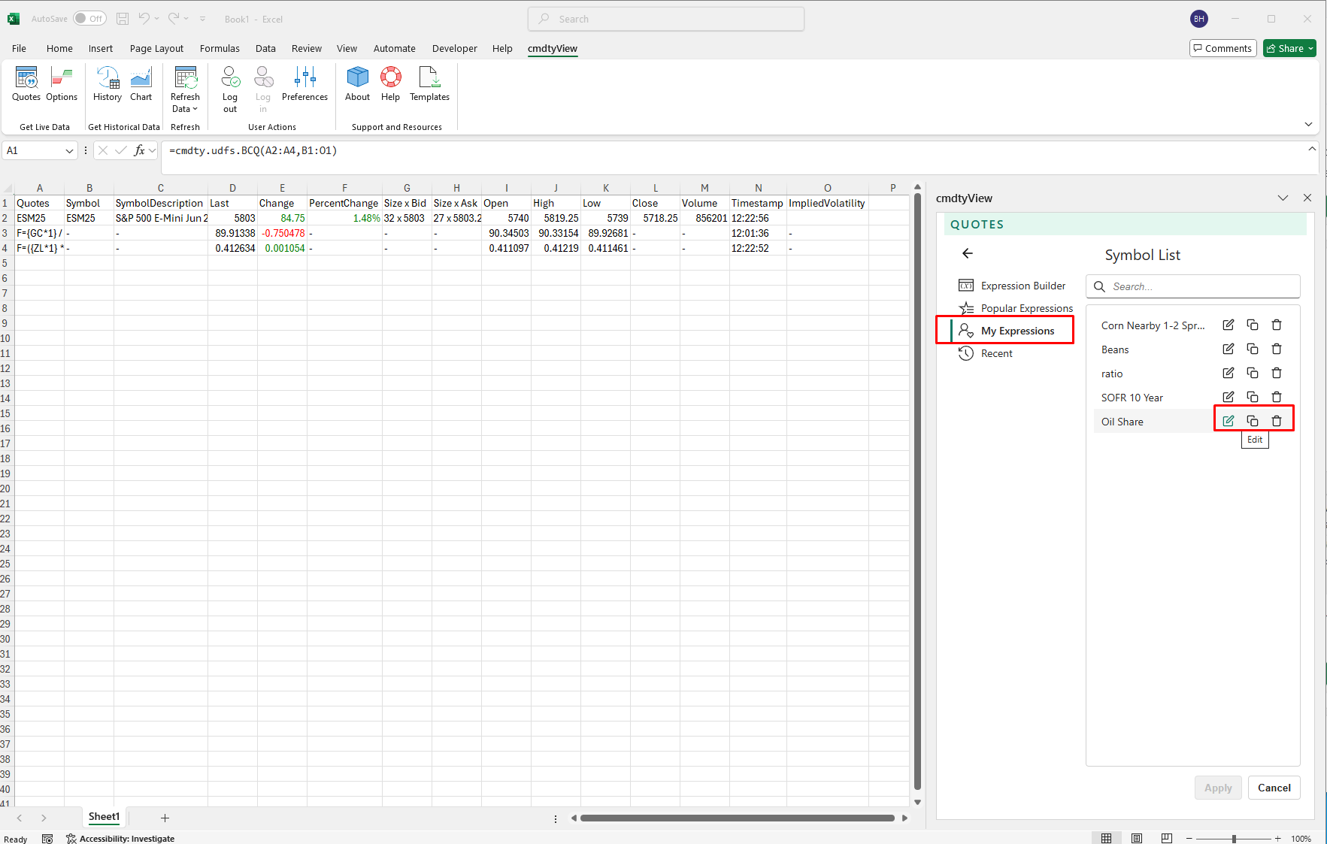Switch to the cmdtyView ribbon tab

point(553,48)
